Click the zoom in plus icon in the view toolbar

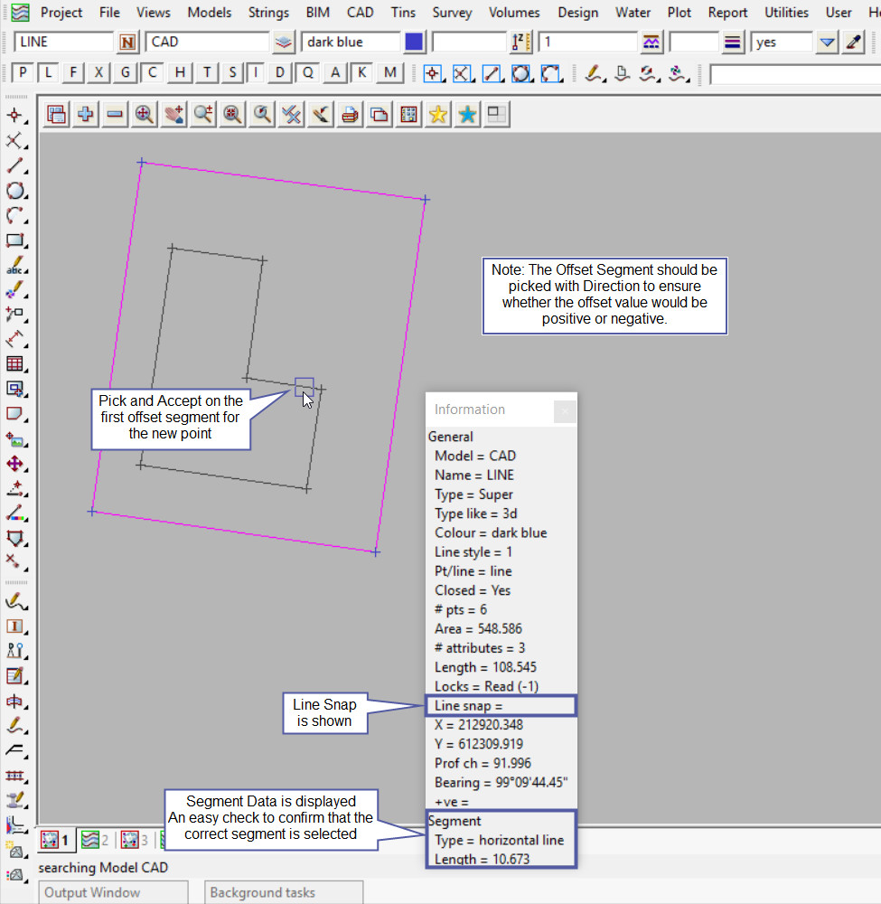click(86, 114)
